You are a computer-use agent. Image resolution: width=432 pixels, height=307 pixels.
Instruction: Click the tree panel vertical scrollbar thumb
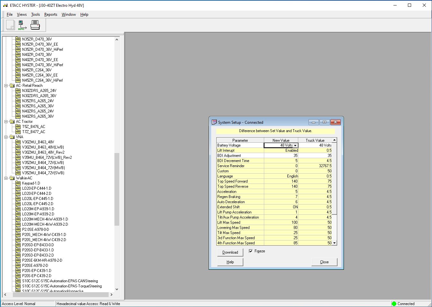(117, 189)
